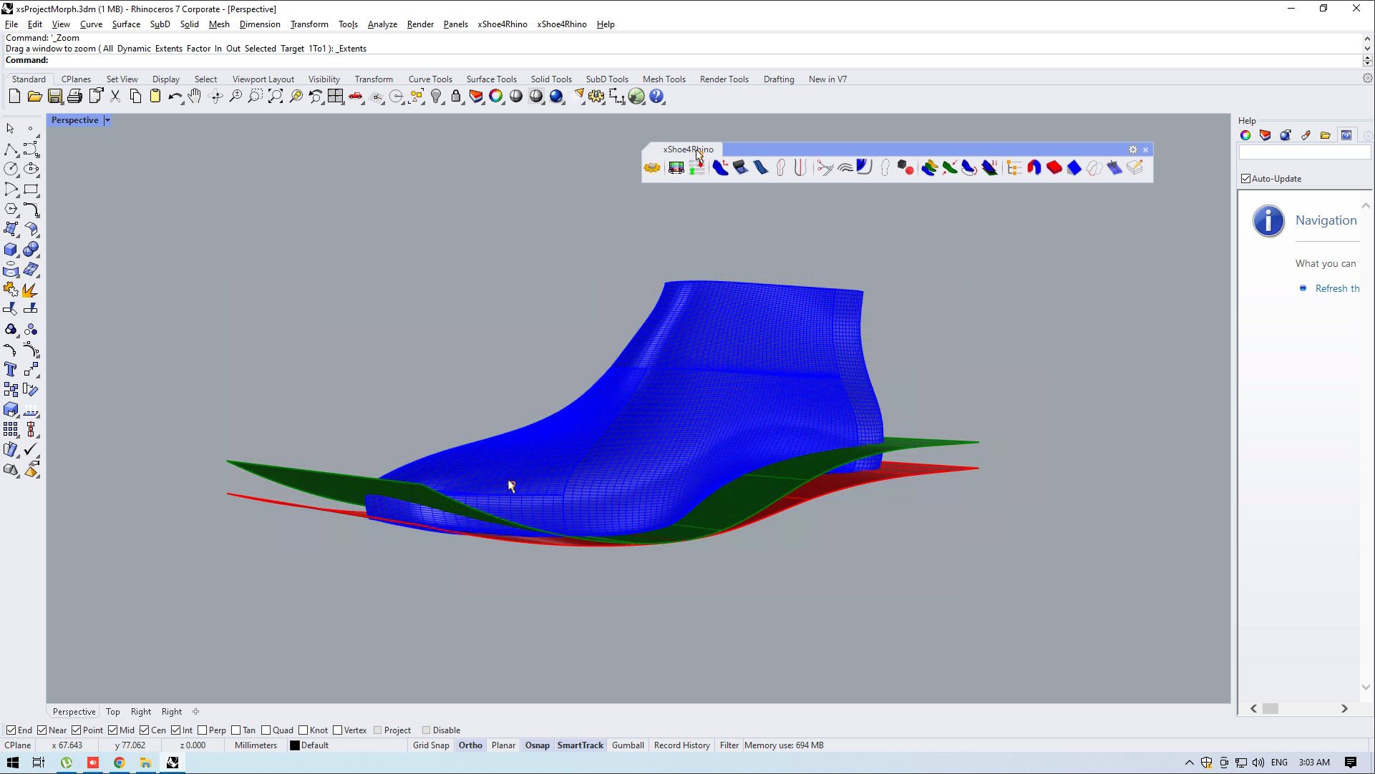Click xShoe4Rhino floating toolbar gear icon
Viewport: 1375px width, 774px height.
(1132, 150)
